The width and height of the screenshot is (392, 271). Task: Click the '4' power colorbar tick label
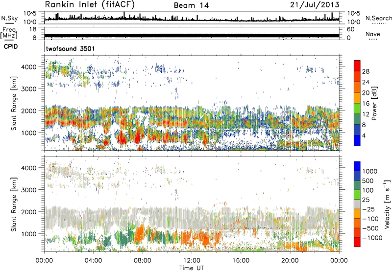(x=364, y=135)
